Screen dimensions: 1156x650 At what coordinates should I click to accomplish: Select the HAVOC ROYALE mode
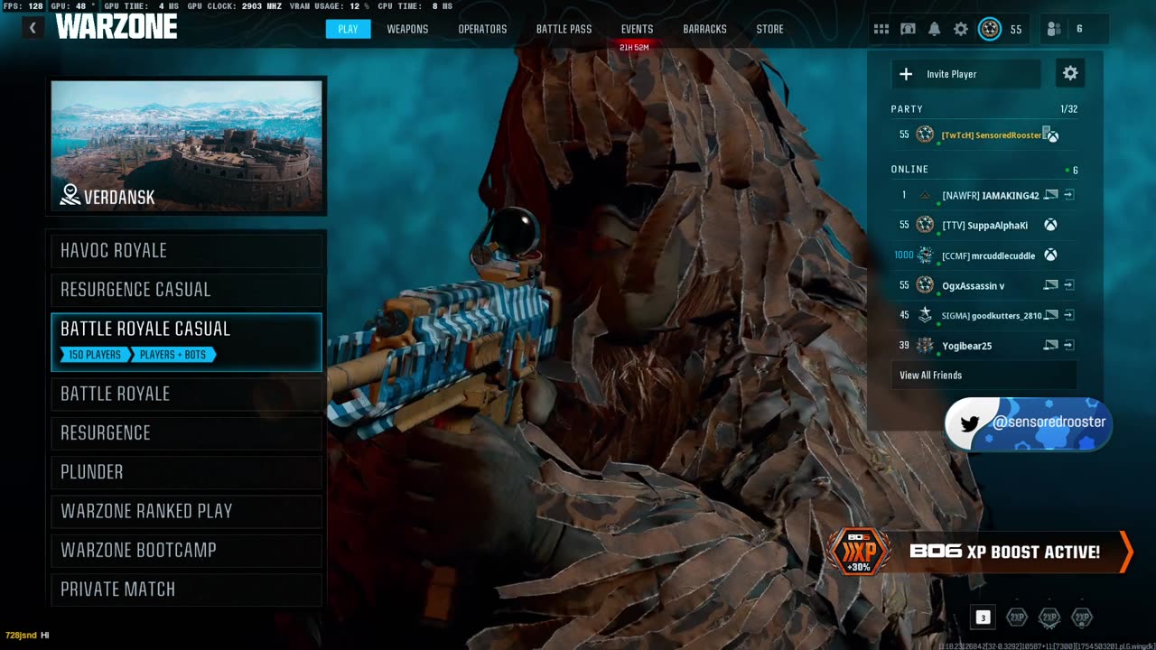point(187,250)
